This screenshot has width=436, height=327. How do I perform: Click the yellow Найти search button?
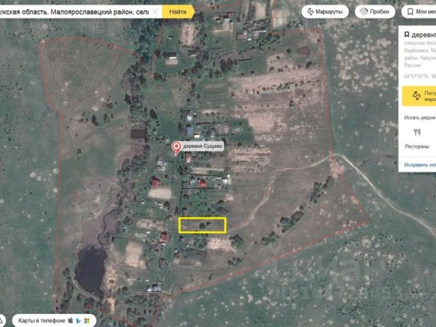point(178,12)
